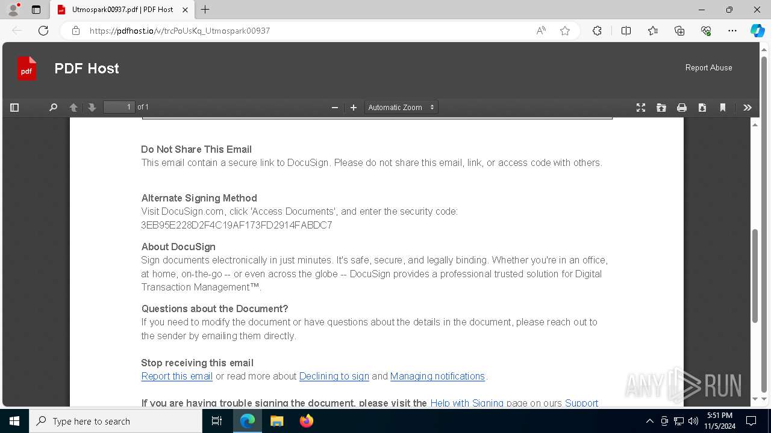
Task: Click the PDF viewer vertical scrollbar thumb
Action: pyautogui.click(x=755, y=276)
